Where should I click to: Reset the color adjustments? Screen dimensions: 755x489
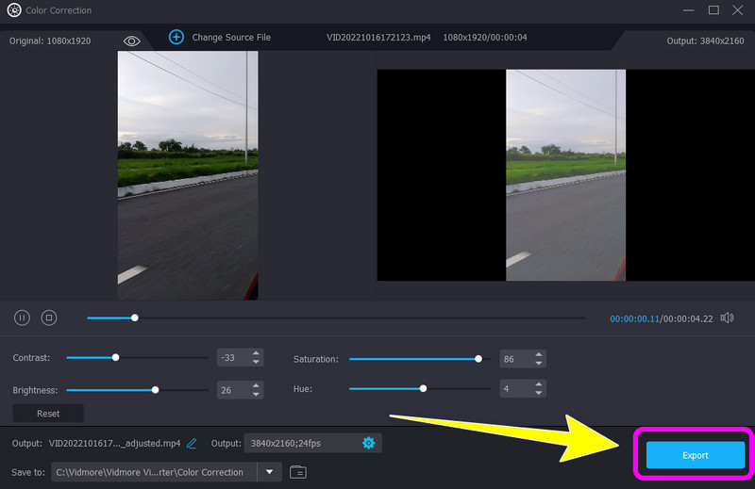[x=48, y=414]
